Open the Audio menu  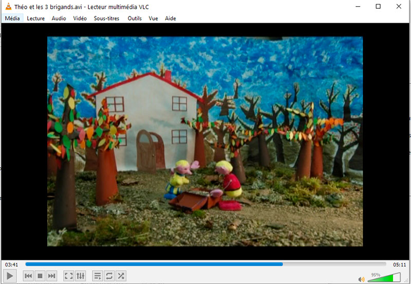coord(59,19)
